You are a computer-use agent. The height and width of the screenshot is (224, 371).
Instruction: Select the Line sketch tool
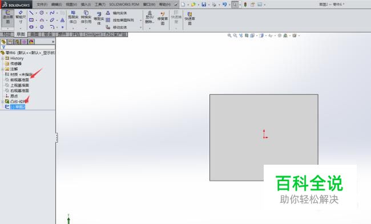(31, 13)
